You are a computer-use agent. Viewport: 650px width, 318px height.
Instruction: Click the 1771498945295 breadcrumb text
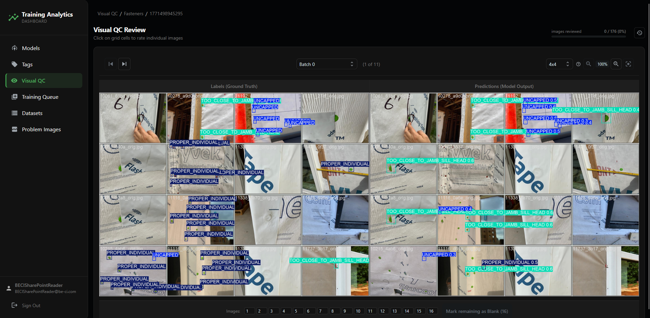166,14
